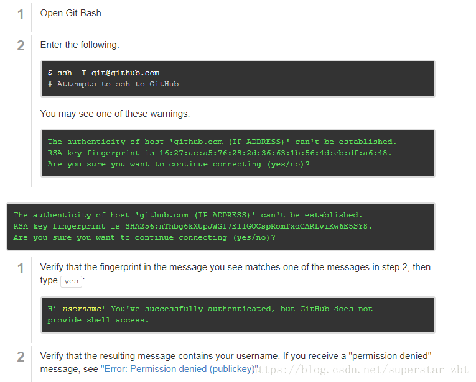Click the "Enter the following:" text
The width and height of the screenshot is (476, 382).
tap(80, 45)
